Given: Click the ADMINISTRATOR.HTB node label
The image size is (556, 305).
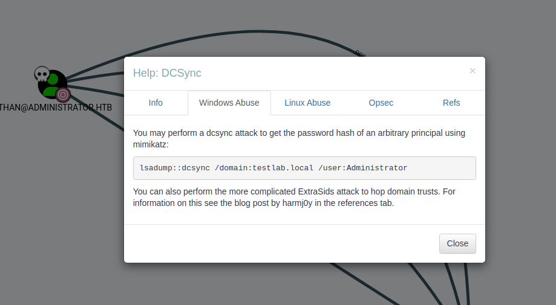Looking at the screenshot, I should point(56,108).
